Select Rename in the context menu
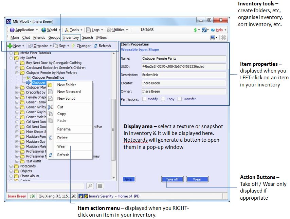The image size is (290, 219). point(64,129)
